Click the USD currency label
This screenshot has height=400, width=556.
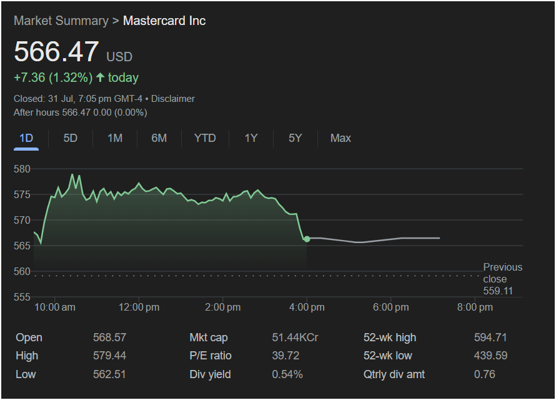point(119,57)
